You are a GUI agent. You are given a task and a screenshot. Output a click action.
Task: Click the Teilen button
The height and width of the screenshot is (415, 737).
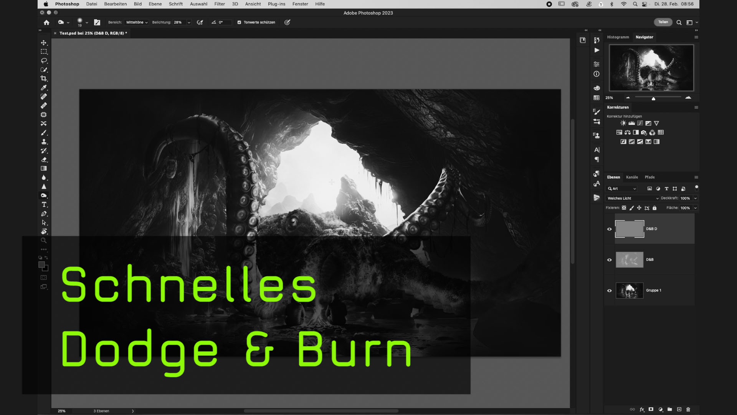click(663, 22)
